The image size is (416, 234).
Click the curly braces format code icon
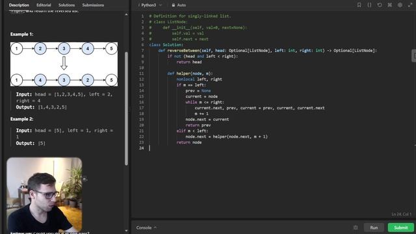tap(369, 5)
